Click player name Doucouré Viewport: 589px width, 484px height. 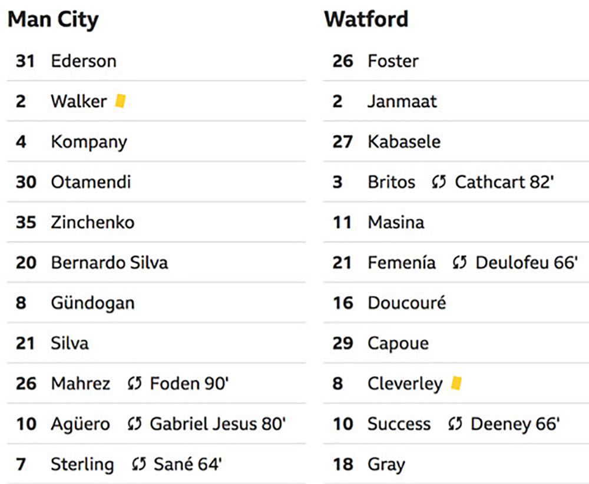pos(407,303)
